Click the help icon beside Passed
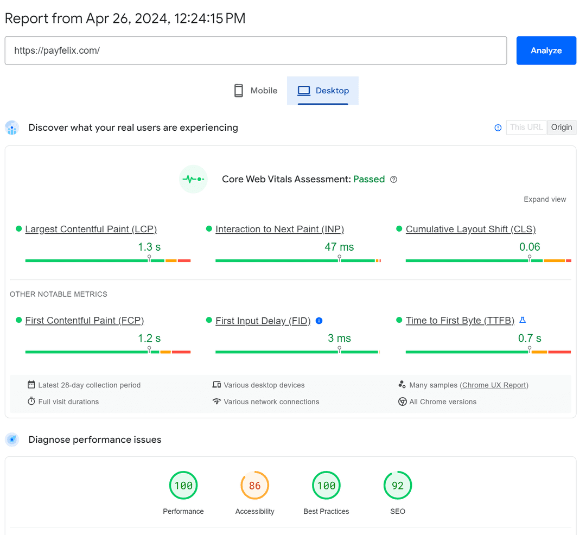586x535 pixels. click(x=393, y=180)
